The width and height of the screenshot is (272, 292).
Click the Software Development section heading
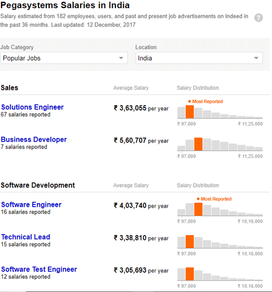(38, 185)
